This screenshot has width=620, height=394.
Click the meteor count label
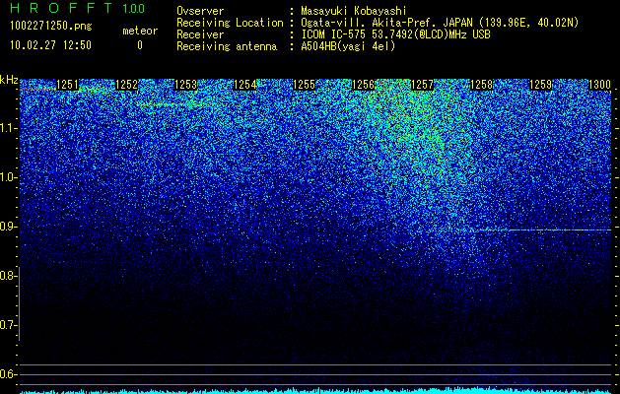coord(140,31)
